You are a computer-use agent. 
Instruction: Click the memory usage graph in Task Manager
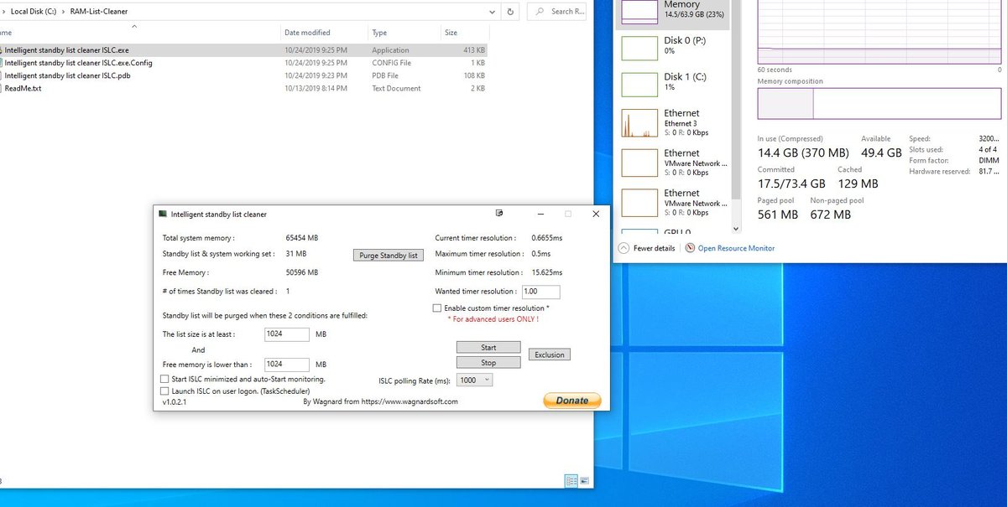879,31
